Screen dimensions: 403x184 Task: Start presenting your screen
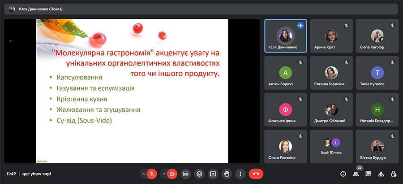[x=213, y=174]
